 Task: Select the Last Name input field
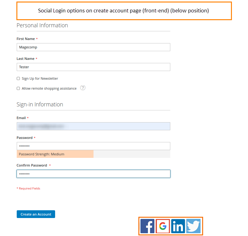pyautogui.click(x=93, y=67)
